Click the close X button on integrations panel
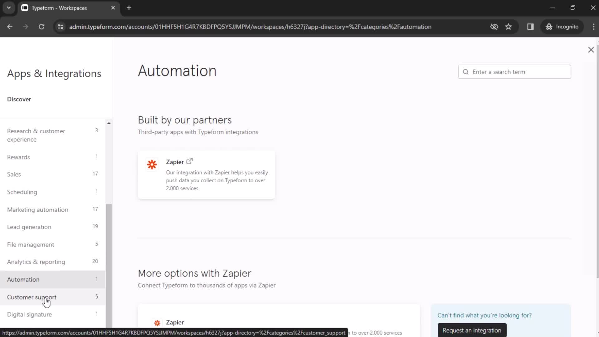599x337 pixels. [x=591, y=49]
